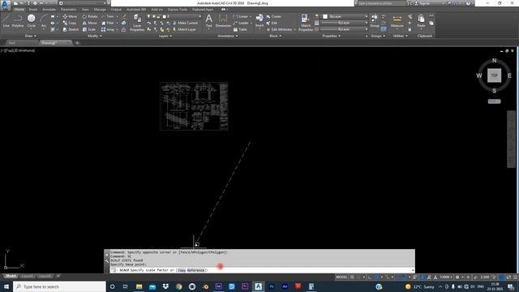This screenshot has height=292, width=519.
Task: Open the AutoCAD application menu
Action: 5,5
